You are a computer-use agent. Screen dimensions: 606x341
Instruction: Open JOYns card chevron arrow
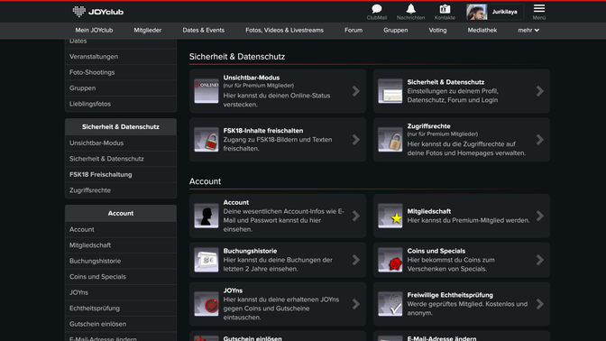pyautogui.click(x=356, y=304)
